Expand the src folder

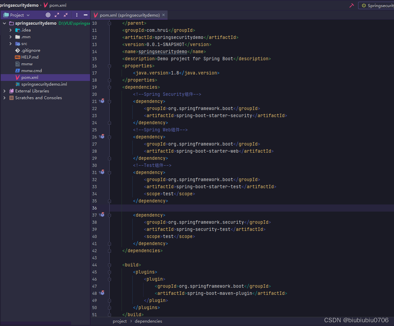click(x=10, y=44)
